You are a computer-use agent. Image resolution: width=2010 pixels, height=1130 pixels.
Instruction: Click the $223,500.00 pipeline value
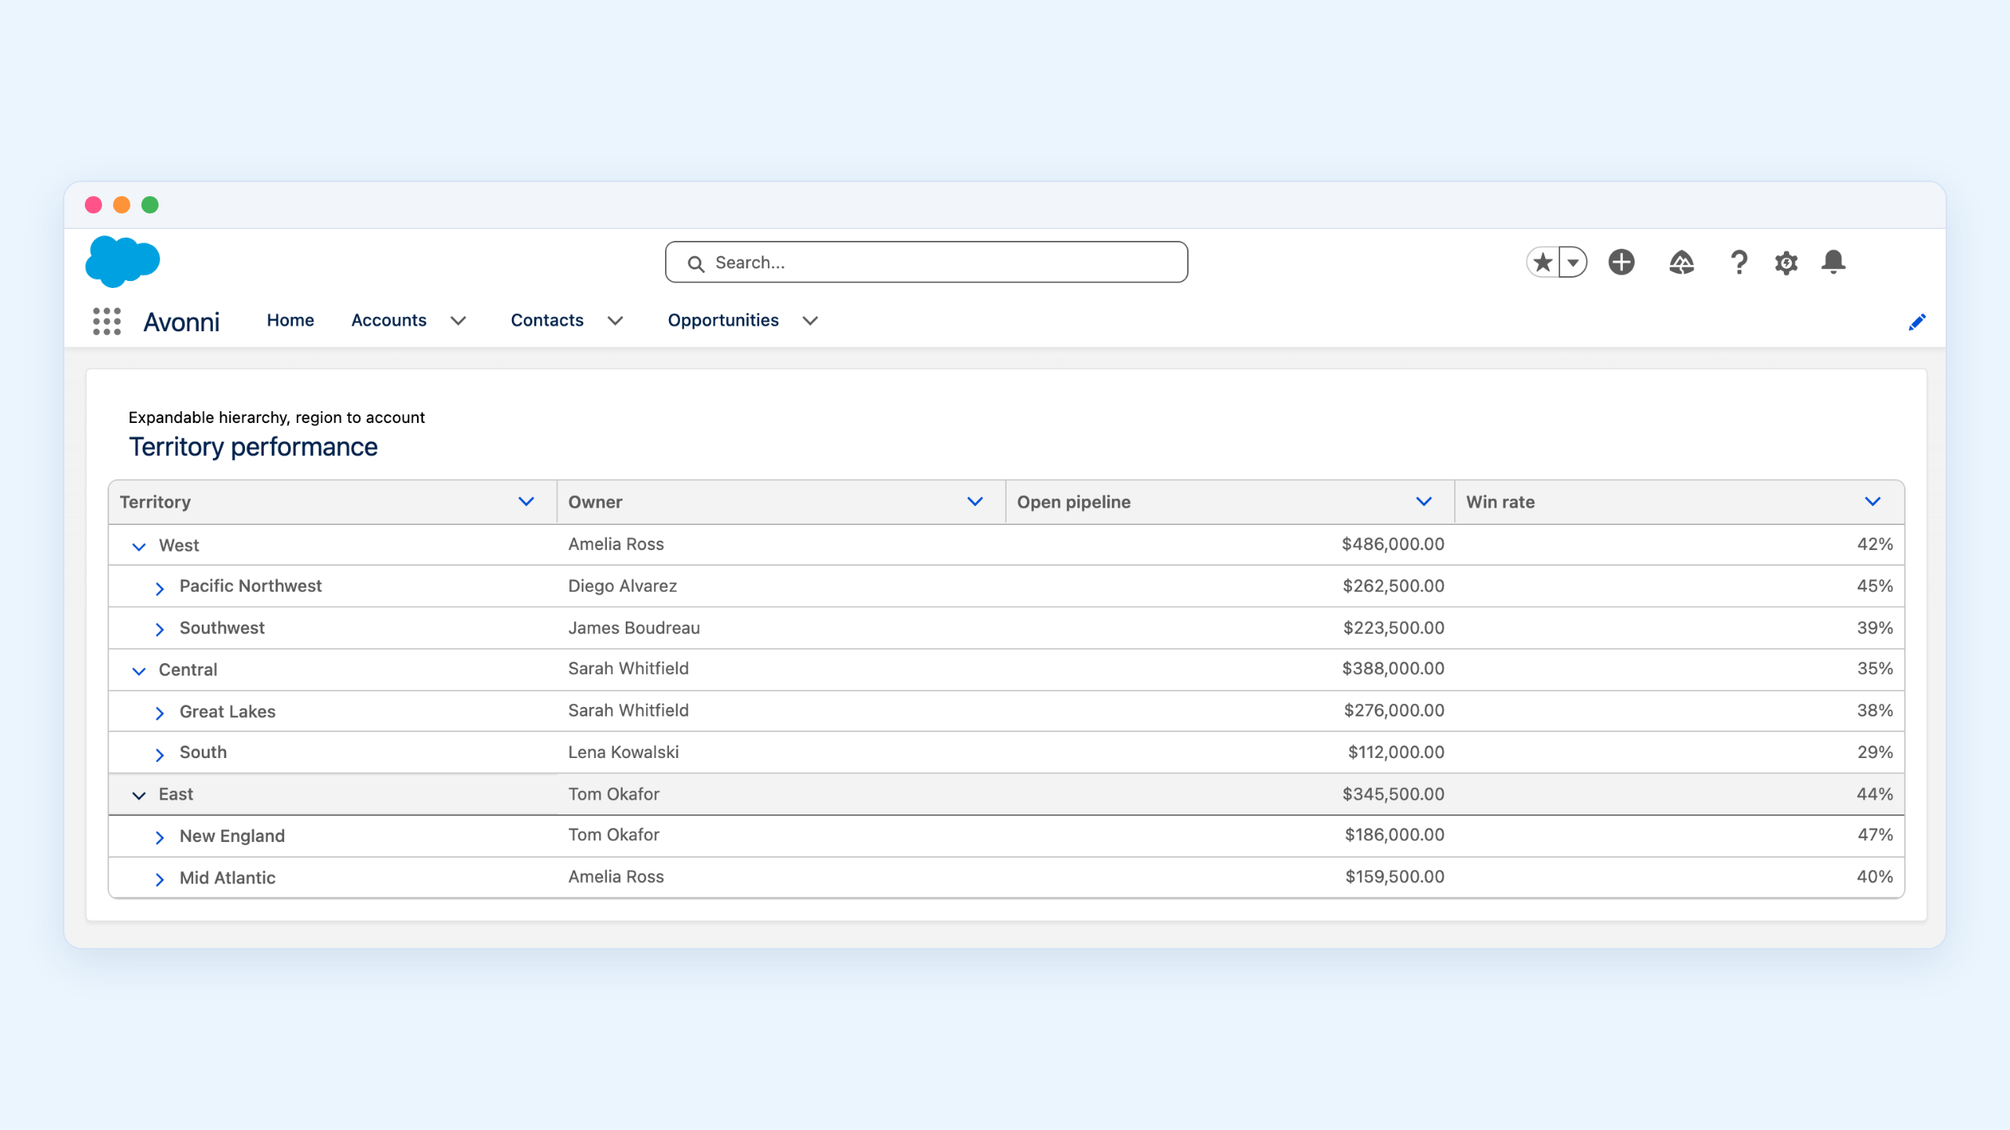point(1394,628)
